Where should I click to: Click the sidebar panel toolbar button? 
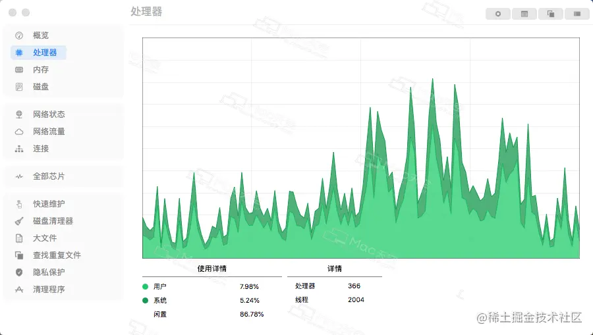click(x=577, y=14)
